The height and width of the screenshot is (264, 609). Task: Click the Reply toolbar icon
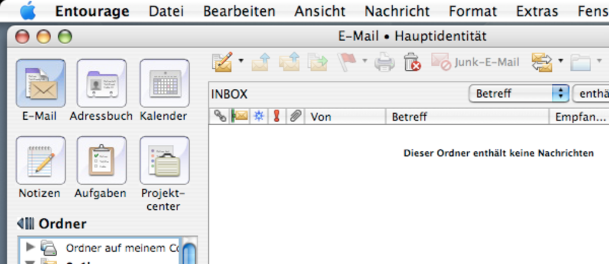click(x=260, y=62)
